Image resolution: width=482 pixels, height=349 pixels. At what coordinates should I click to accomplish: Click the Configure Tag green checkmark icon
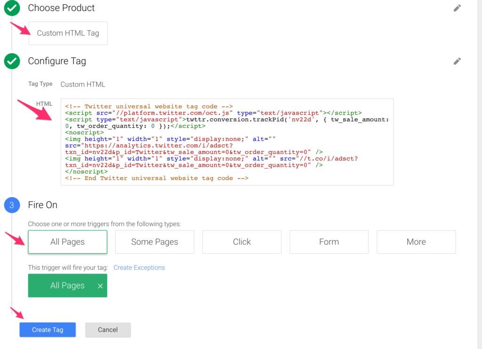click(x=12, y=61)
